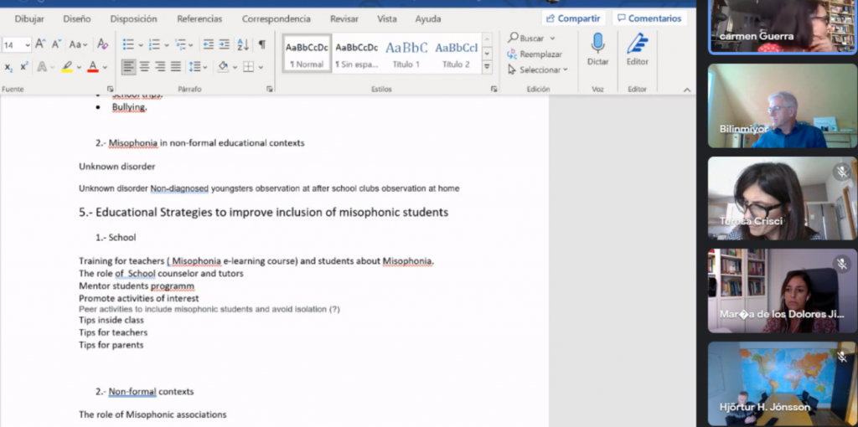The width and height of the screenshot is (858, 427).
Task: Open the Buscar dropdown arrow
Action: pos(552,39)
